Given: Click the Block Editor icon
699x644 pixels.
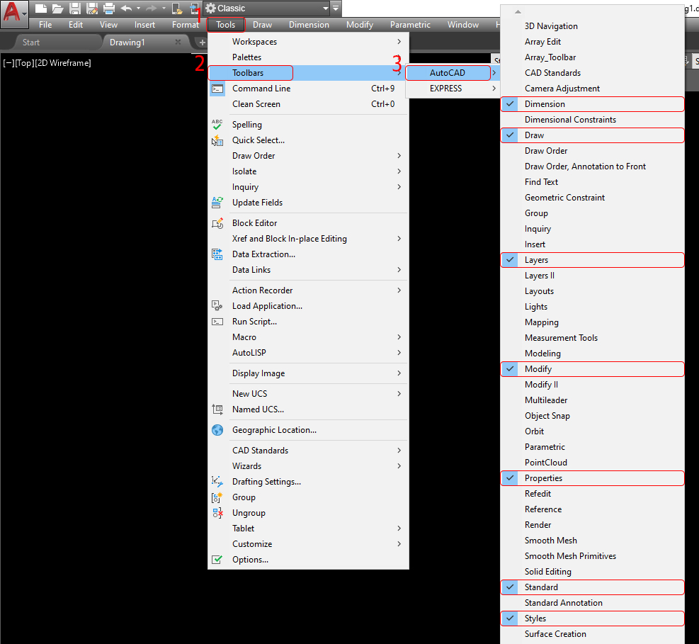Looking at the screenshot, I should 217,223.
